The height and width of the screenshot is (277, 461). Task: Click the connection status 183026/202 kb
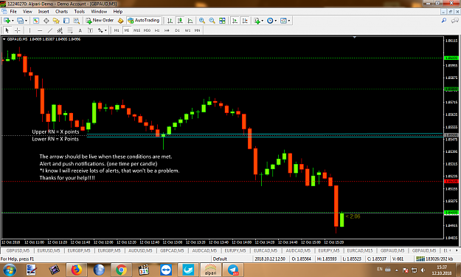pyautogui.click(x=435, y=259)
